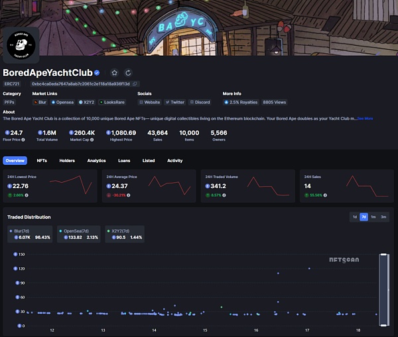Open the Opensea market link
Image resolution: width=398 pixels, height=337 pixels.
[x=63, y=102]
